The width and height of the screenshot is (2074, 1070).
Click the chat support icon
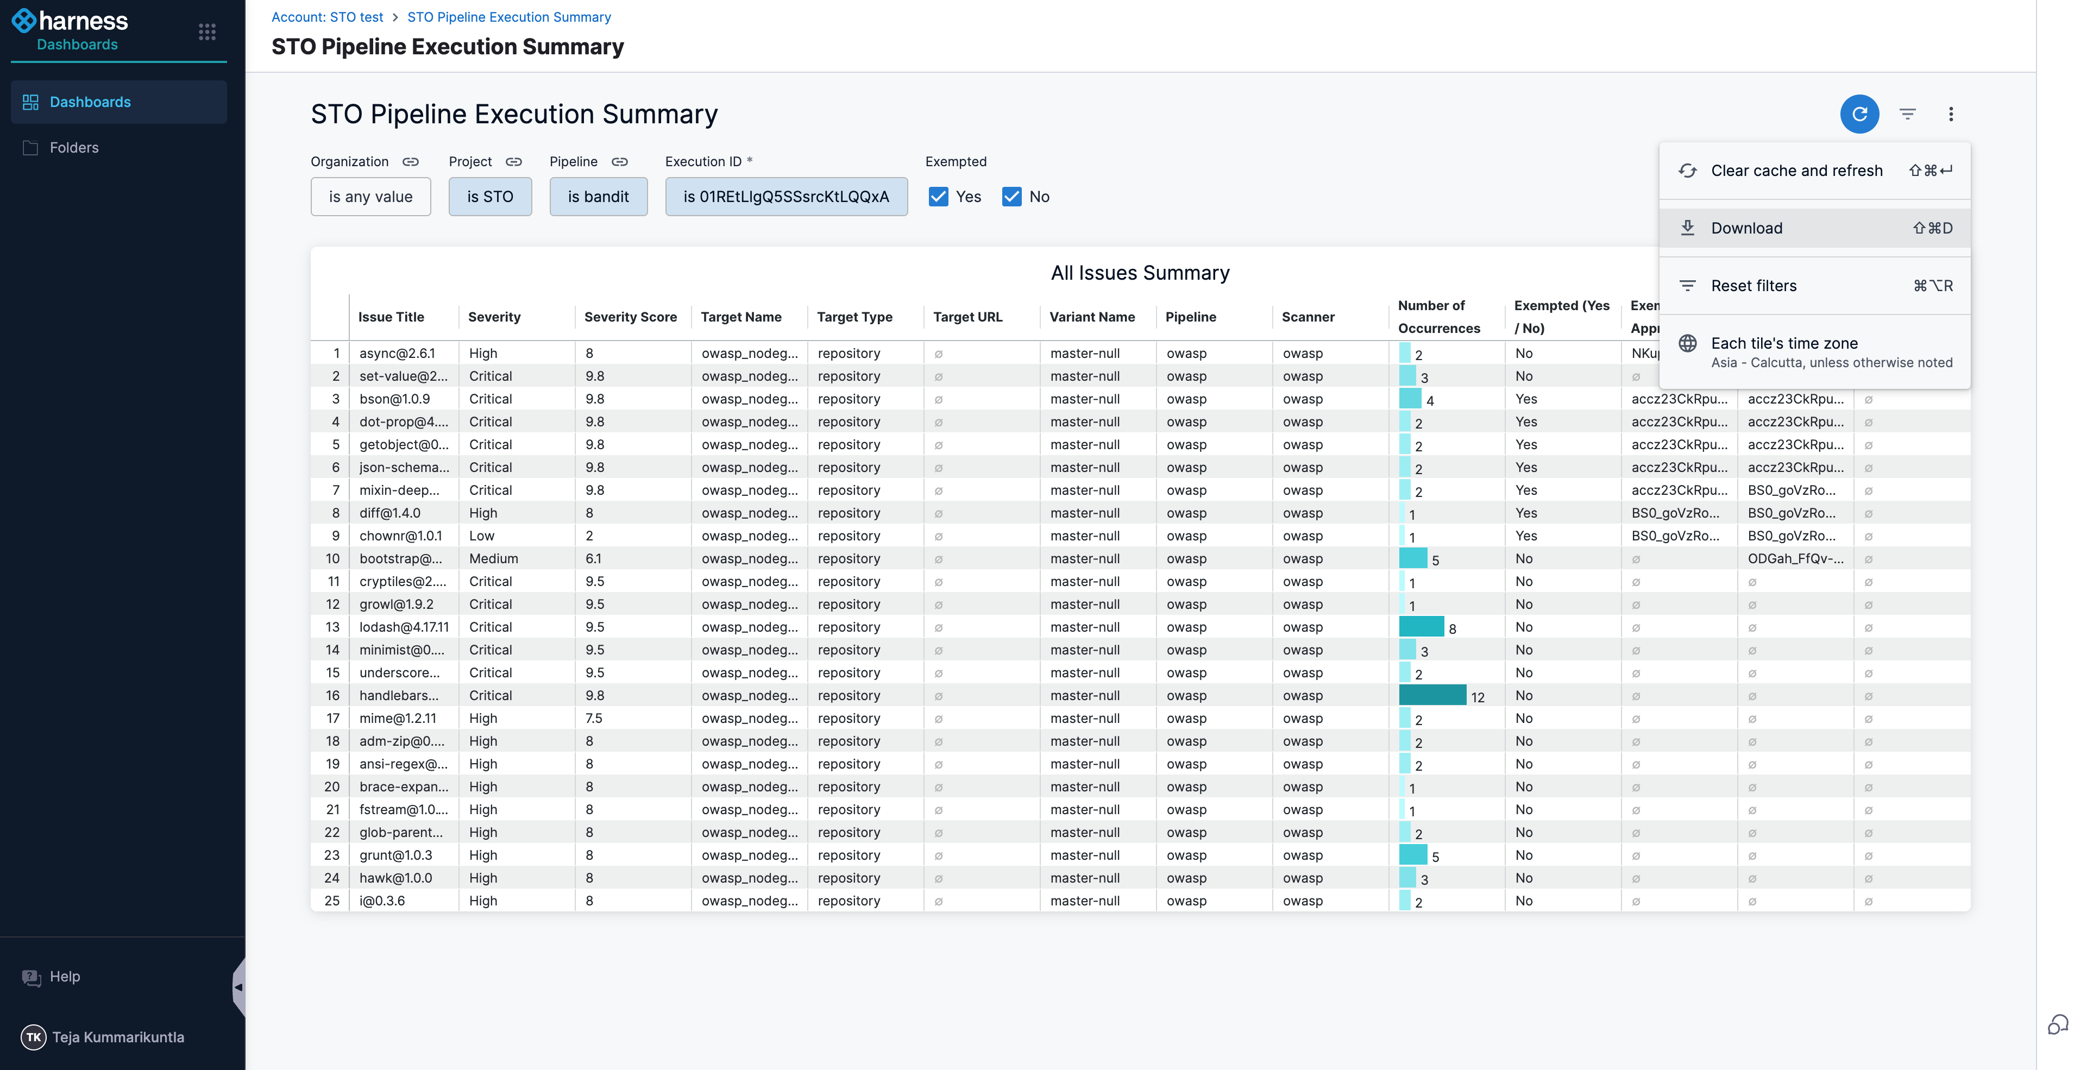[2057, 1024]
